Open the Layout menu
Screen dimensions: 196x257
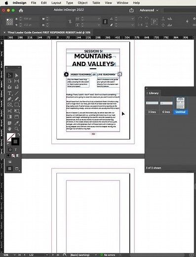coord(56,3)
